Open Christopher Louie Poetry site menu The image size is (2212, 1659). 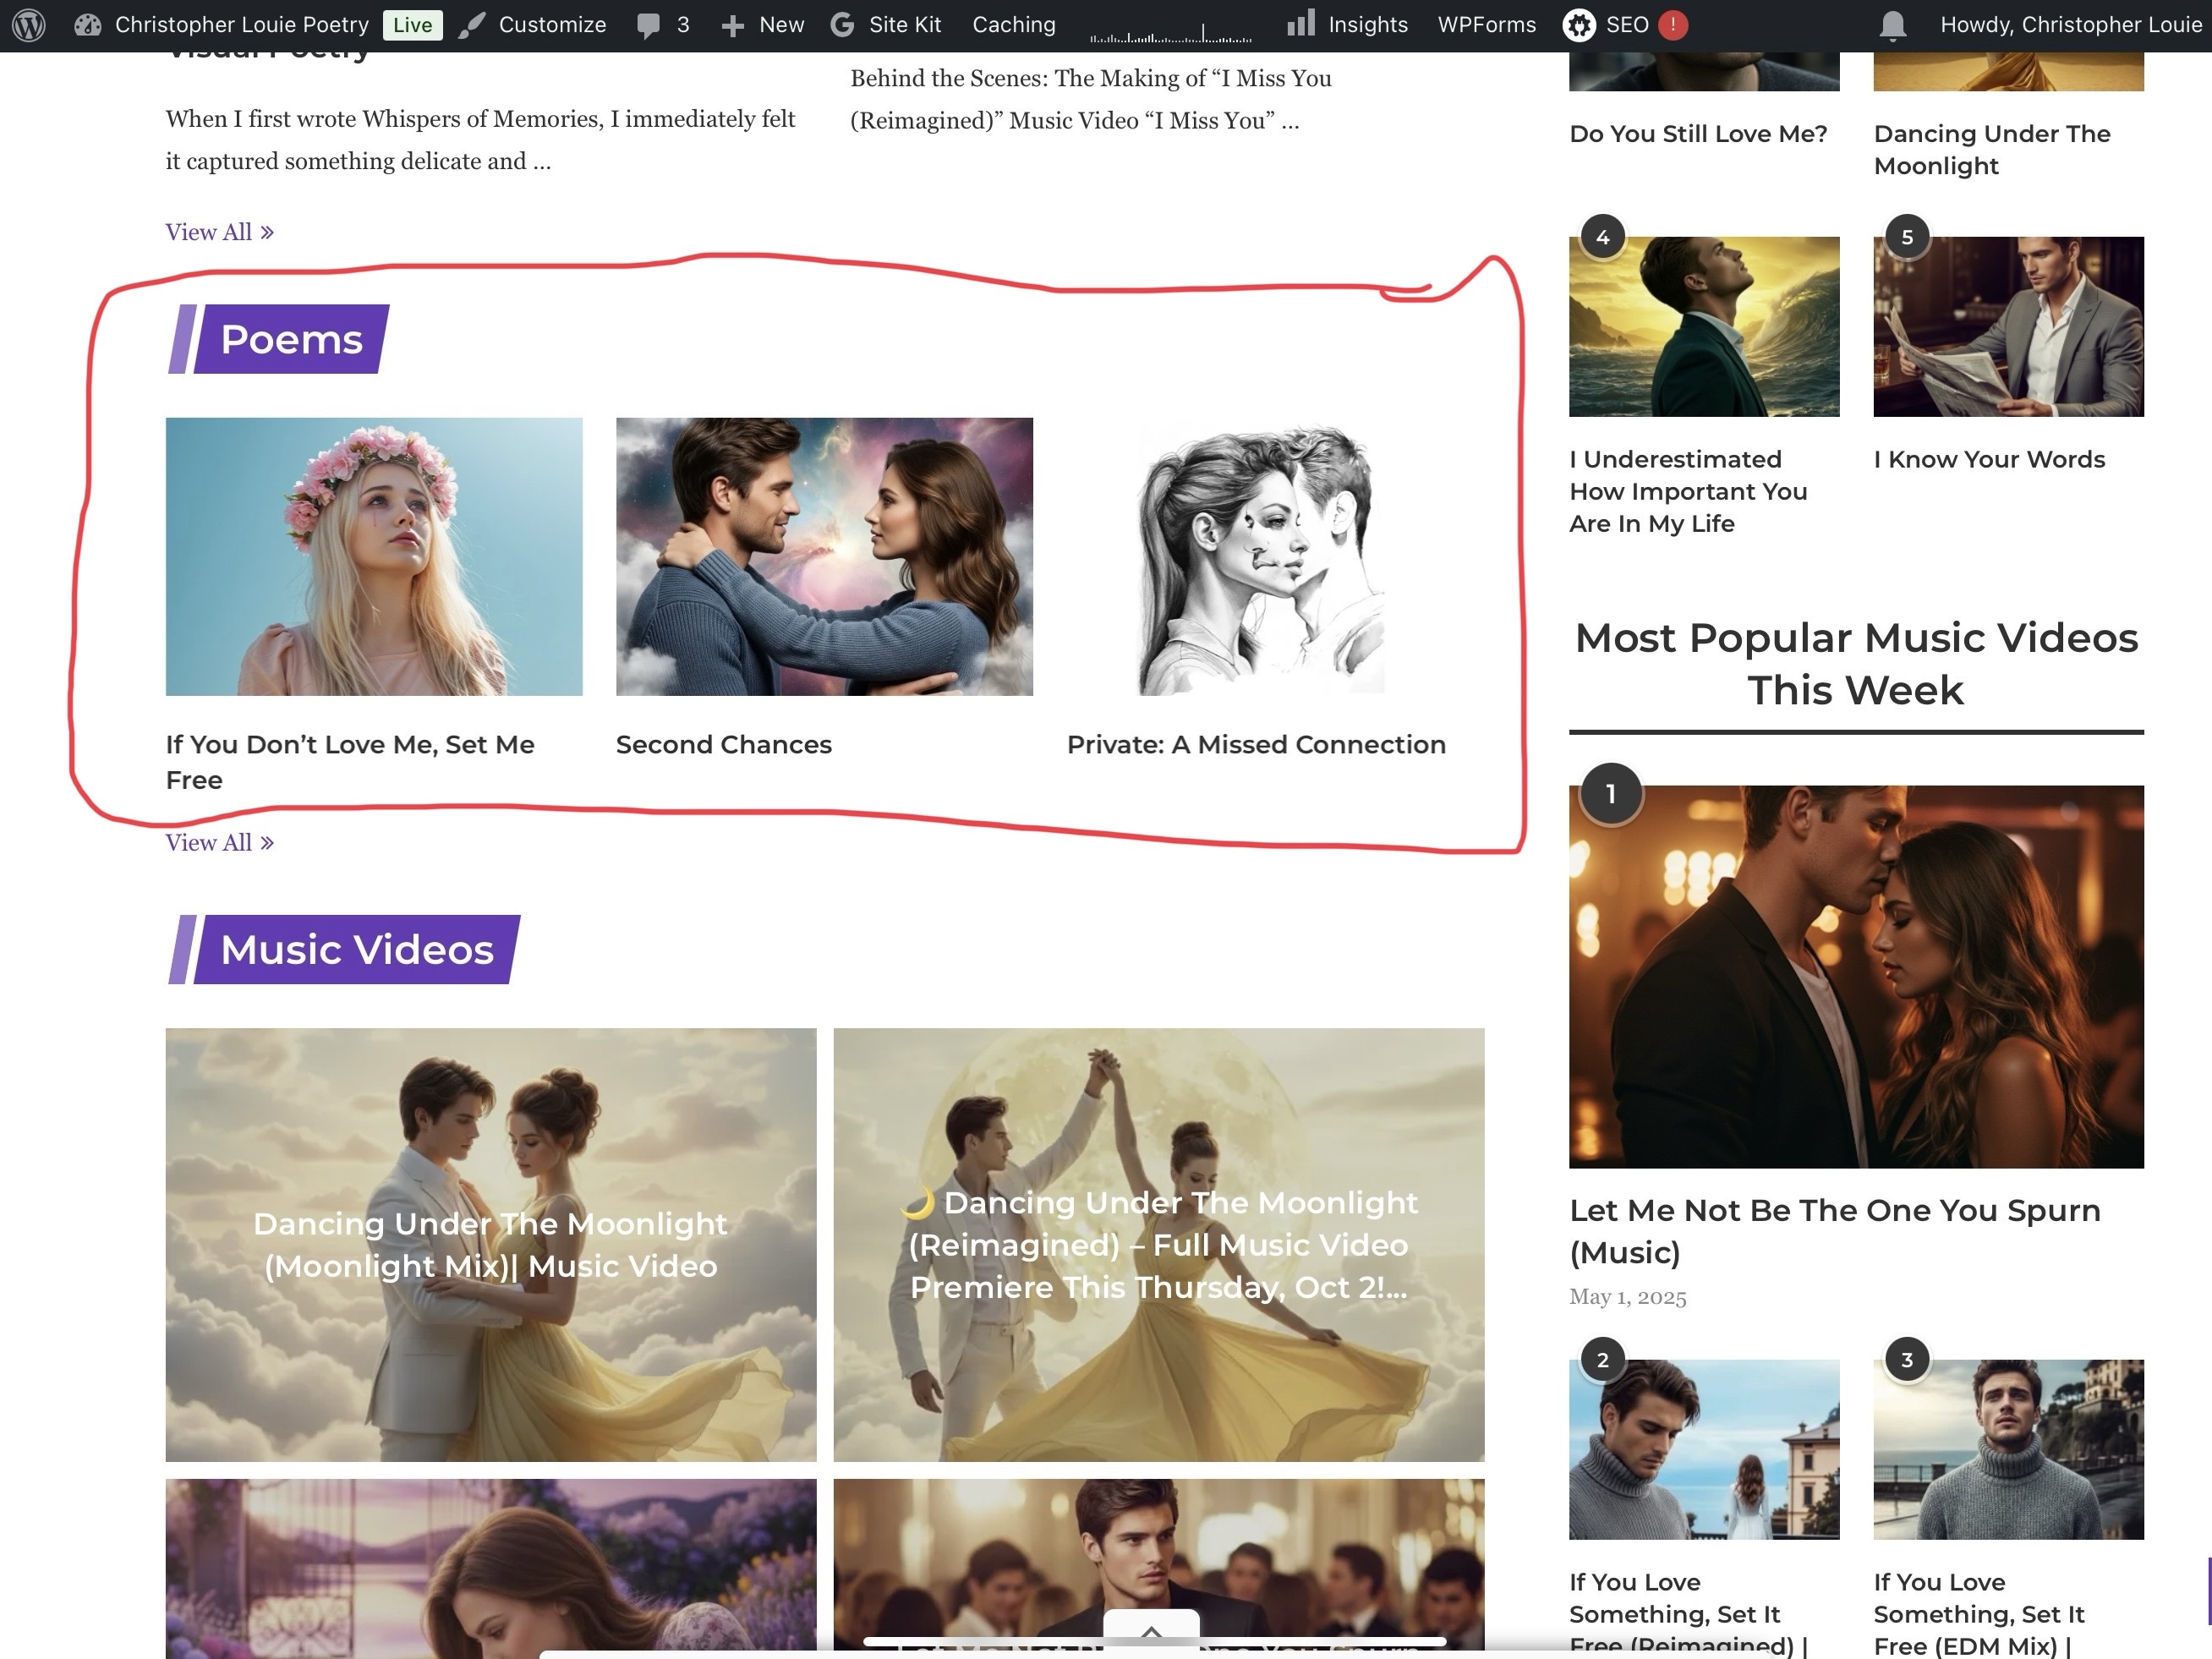(x=240, y=25)
